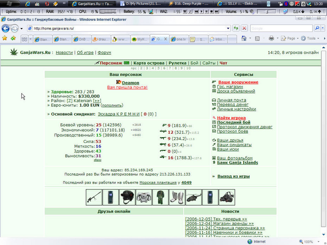Stop loading with red X button
The height and width of the screenshot is (245, 327).
tap(244, 28)
